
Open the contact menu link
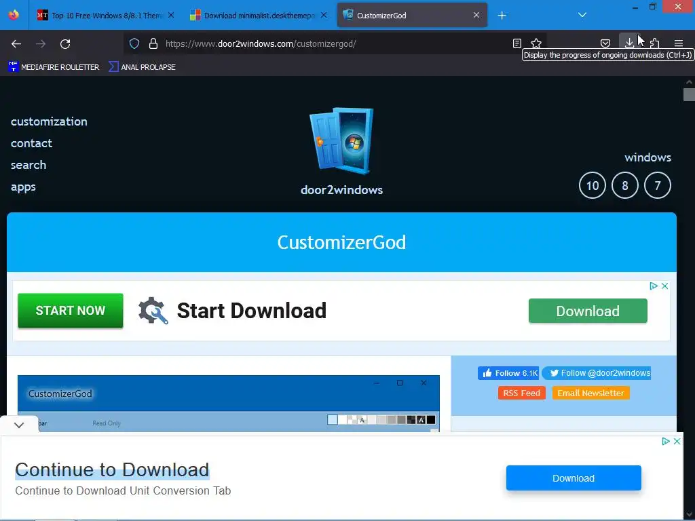click(31, 143)
